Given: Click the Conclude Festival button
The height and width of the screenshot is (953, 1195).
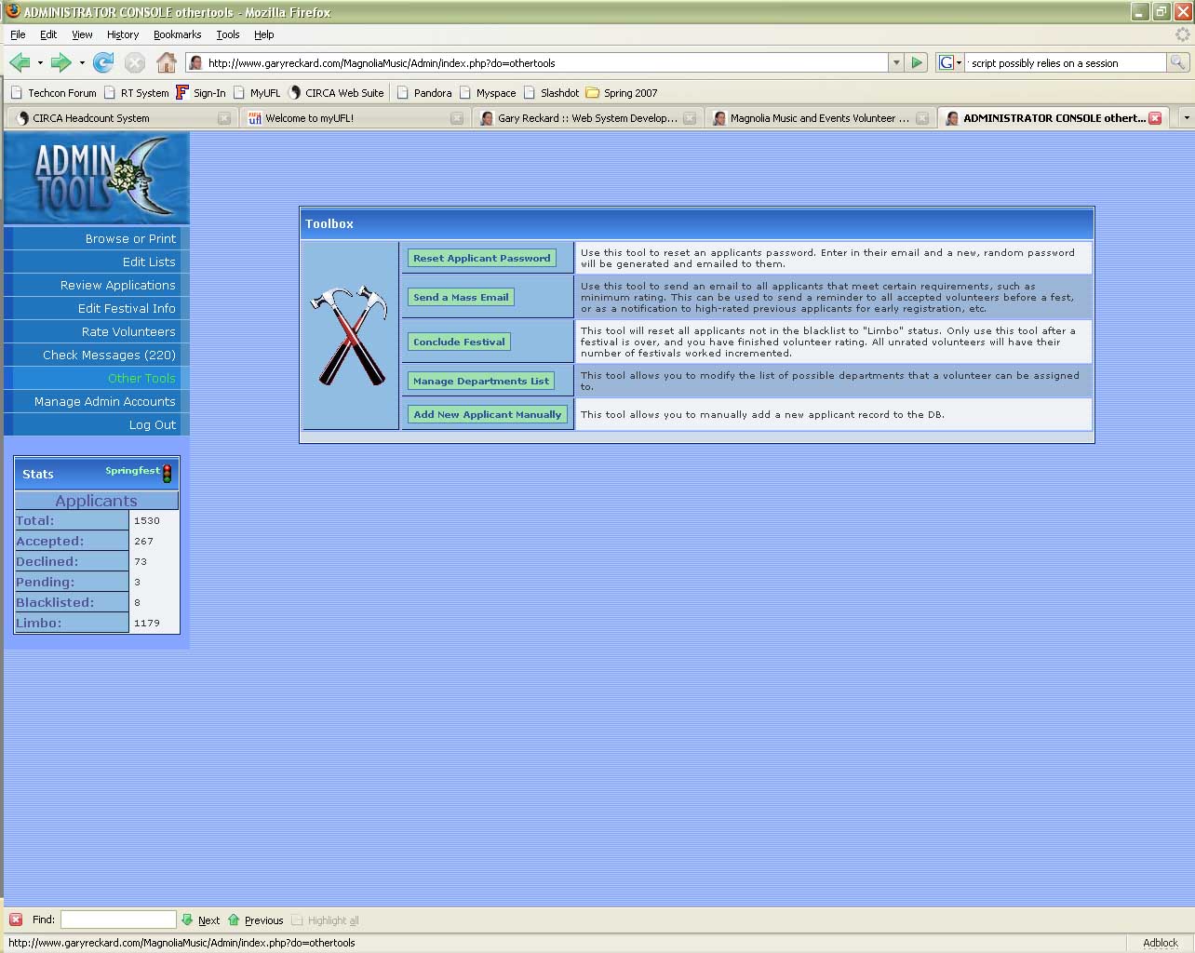Looking at the screenshot, I should [459, 342].
